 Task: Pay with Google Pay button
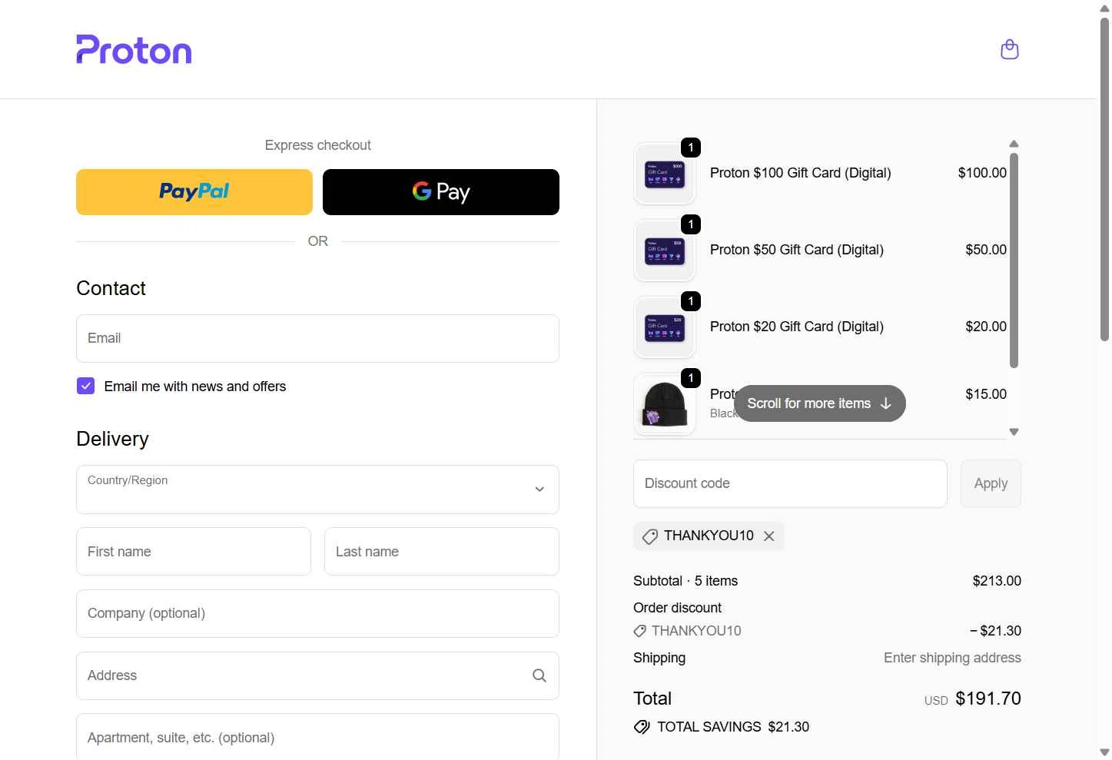[x=441, y=192]
